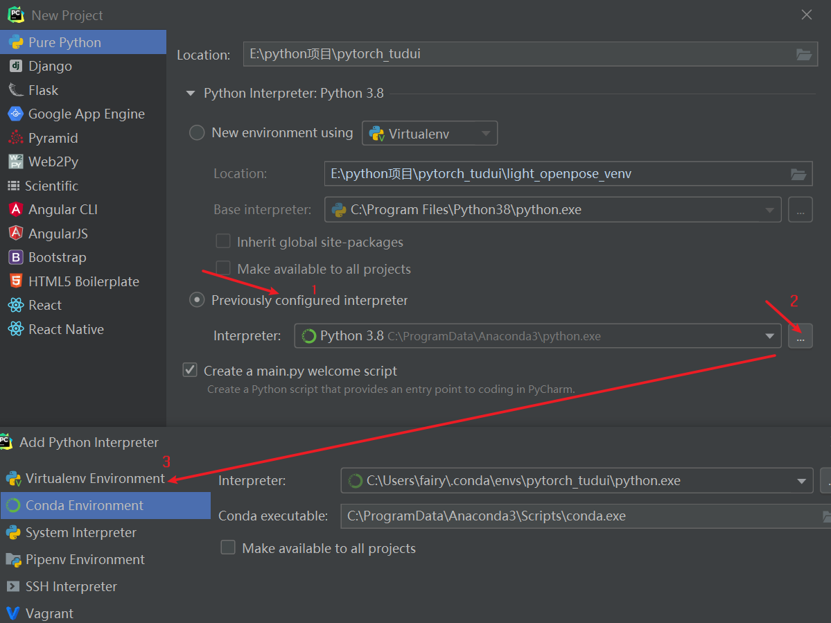Screen dimensions: 831x623
Task: Toggle Make available to all projects in New Project
Action: (x=223, y=267)
